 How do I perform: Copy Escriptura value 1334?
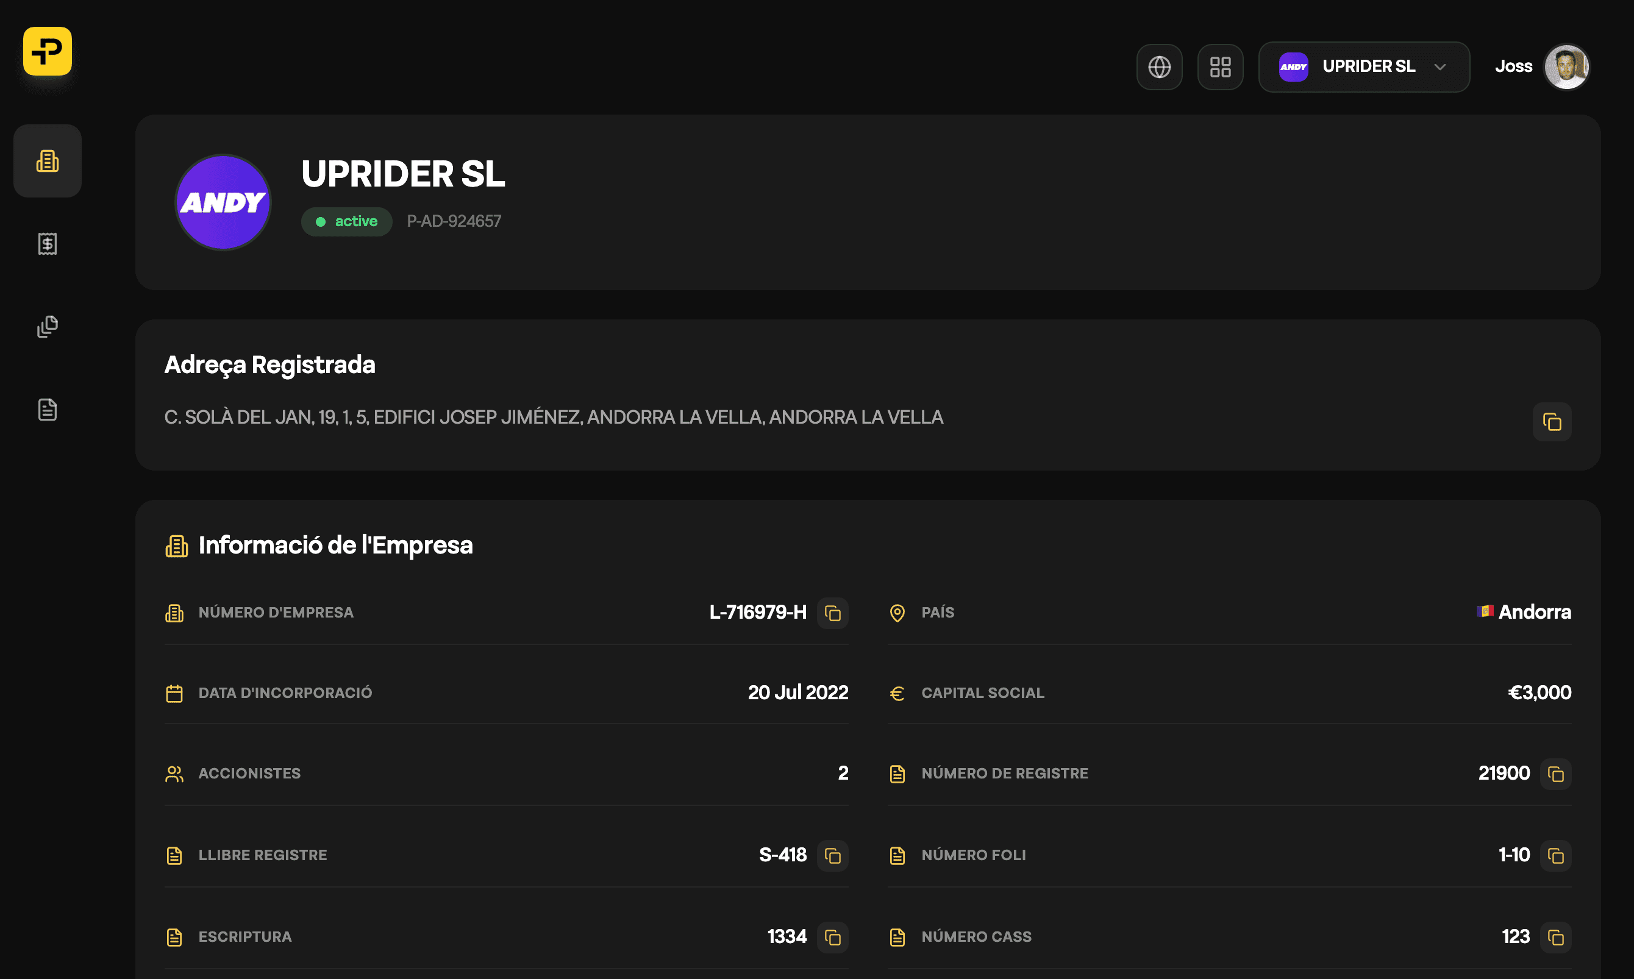click(832, 937)
